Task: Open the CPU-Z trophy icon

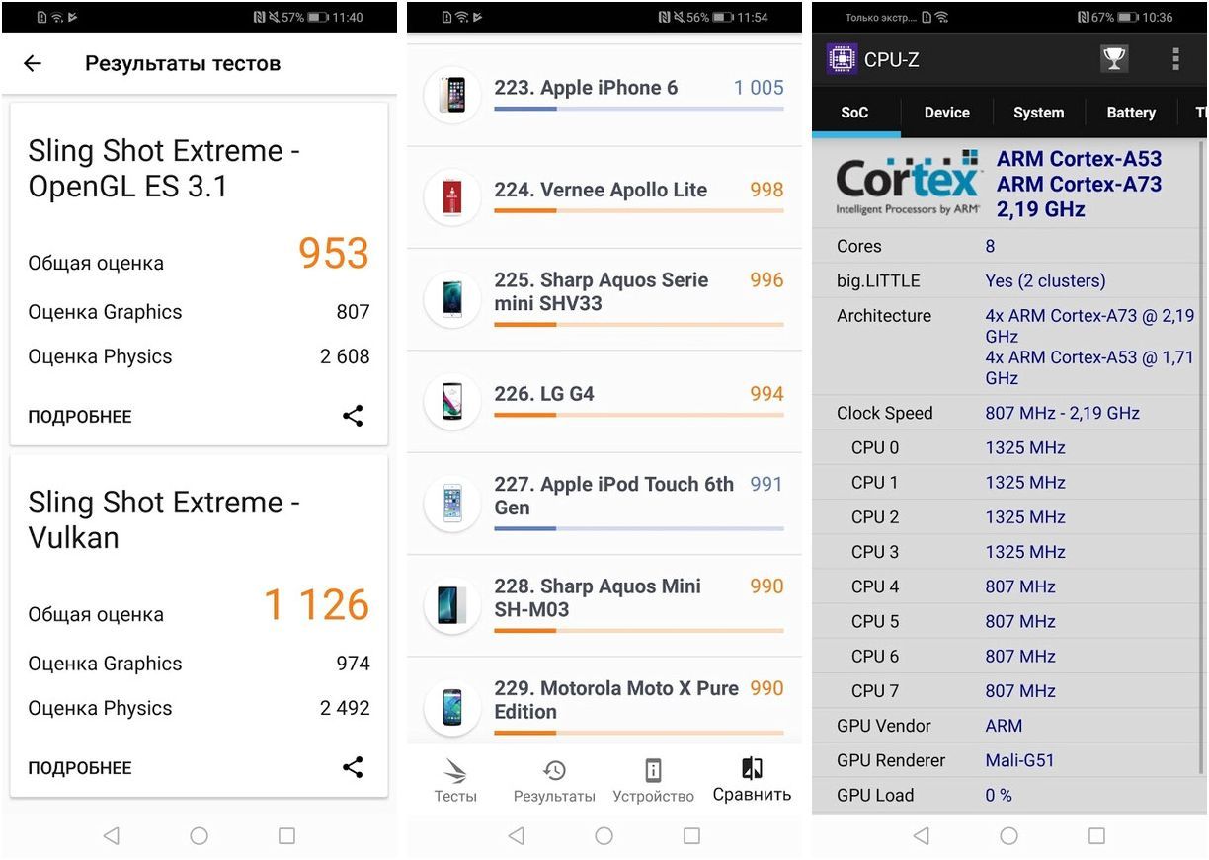Action: pyautogui.click(x=1114, y=59)
